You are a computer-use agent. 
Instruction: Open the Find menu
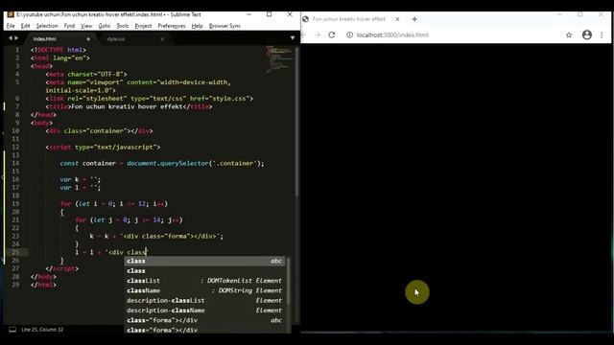pos(69,26)
